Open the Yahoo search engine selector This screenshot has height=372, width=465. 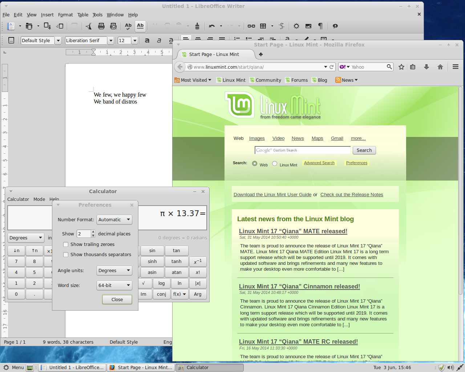(x=344, y=67)
